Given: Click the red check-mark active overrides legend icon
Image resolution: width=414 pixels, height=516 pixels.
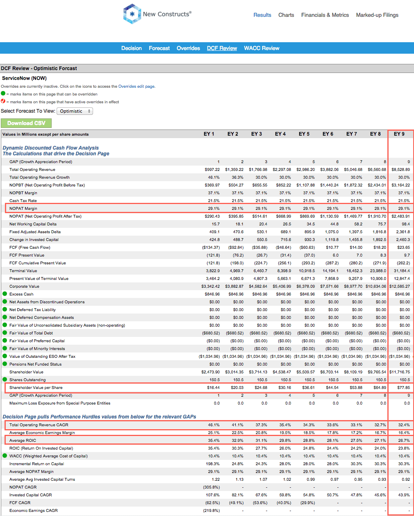Looking at the screenshot, I should click(3, 101).
